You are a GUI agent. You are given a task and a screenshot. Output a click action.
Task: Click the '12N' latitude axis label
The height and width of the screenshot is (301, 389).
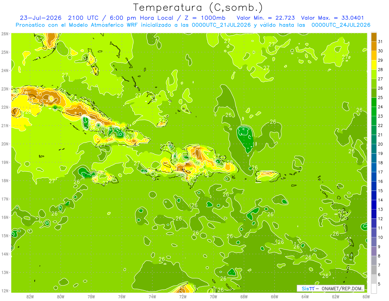[x=5, y=291]
